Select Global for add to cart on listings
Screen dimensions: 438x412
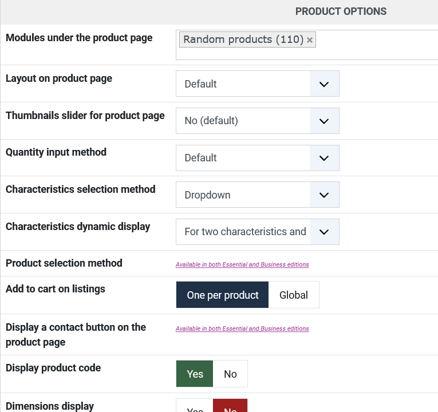pyautogui.click(x=293, y=295)
